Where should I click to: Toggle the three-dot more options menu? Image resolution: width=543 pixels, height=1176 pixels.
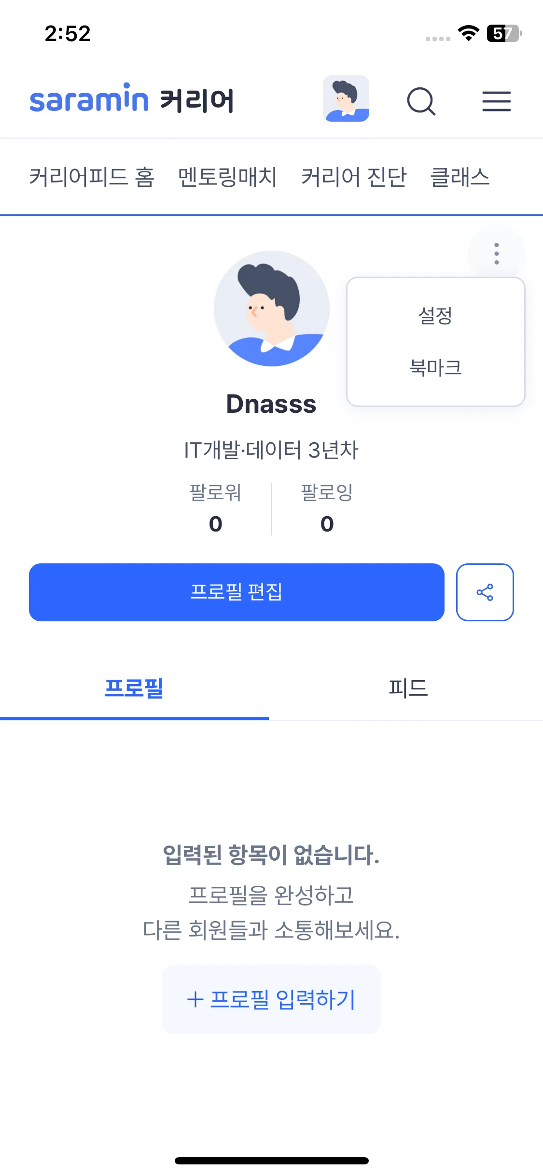[x=496, y=253]
